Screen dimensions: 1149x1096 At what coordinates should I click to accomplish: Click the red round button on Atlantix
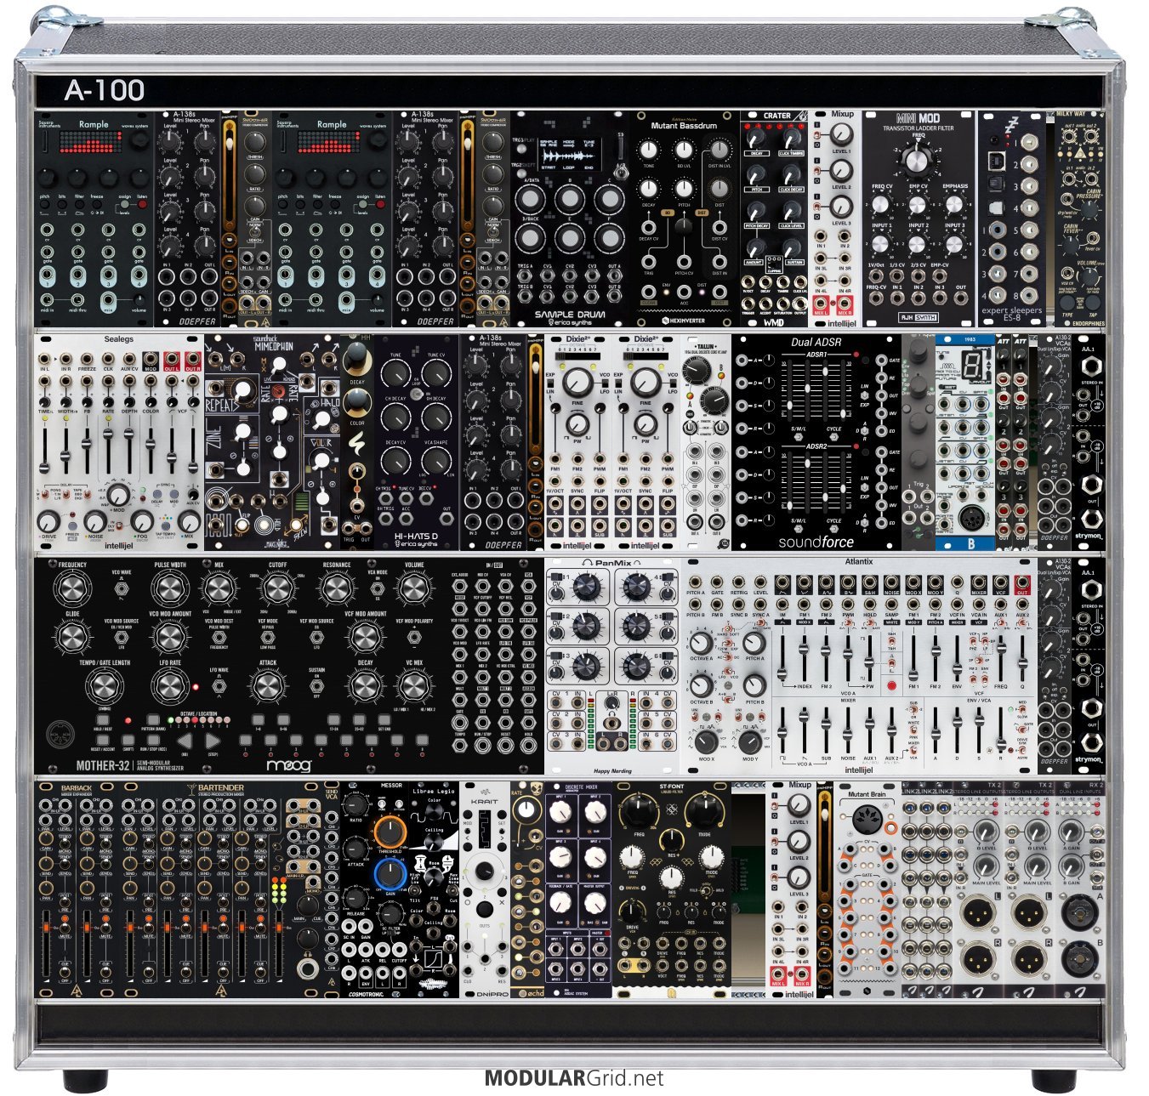click(x=890, y=684)
